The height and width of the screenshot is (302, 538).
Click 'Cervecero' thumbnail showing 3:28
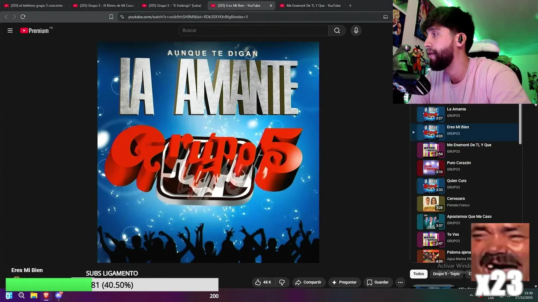tap(431, 204)
